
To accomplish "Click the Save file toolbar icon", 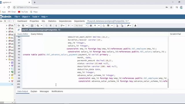I will [x=23, y=26].
